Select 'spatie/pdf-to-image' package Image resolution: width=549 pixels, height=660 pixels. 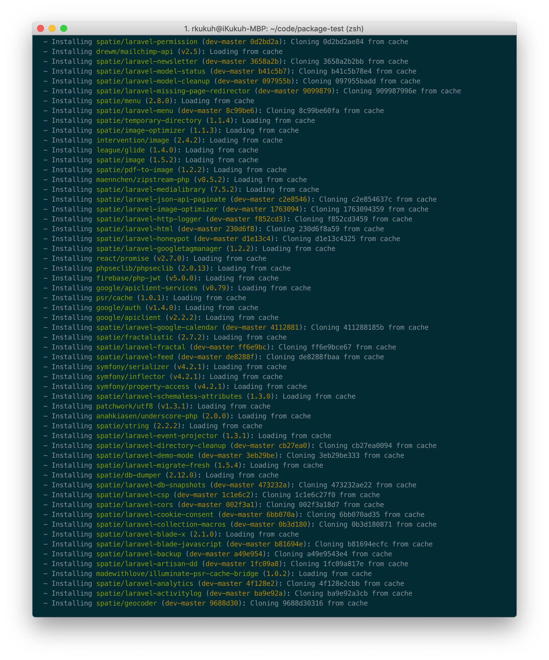coord(135,170)
